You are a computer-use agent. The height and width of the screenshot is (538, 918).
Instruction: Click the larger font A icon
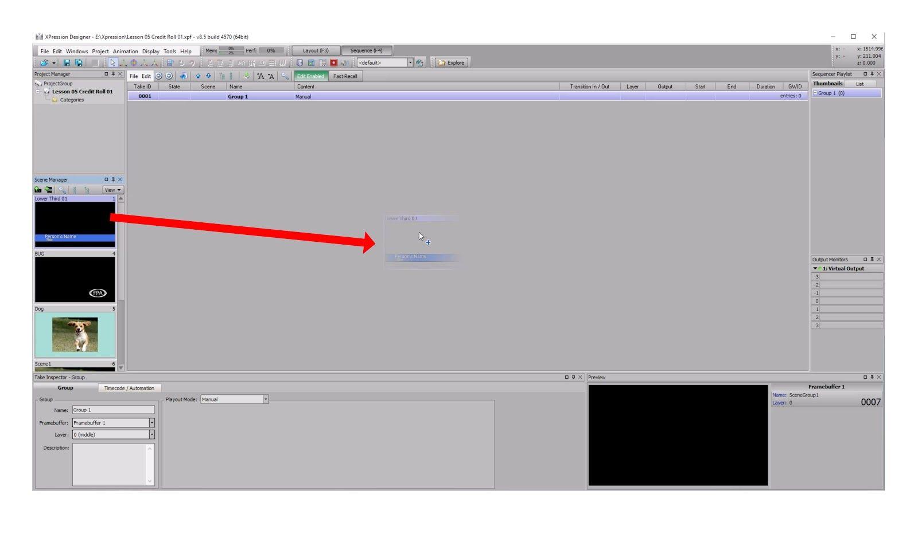pyautogui.click(x=260, y=76)
